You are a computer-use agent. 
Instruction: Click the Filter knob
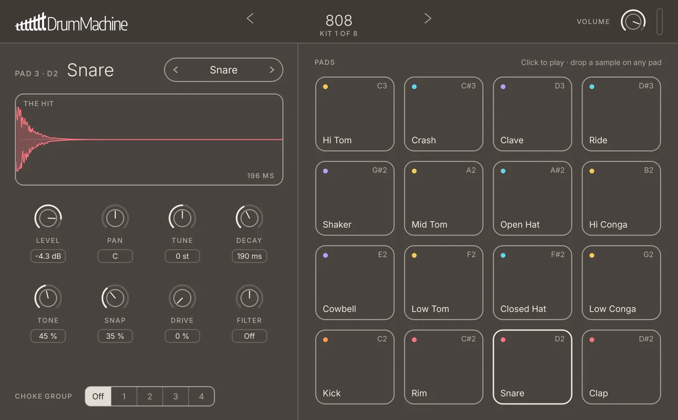point(249,298)
